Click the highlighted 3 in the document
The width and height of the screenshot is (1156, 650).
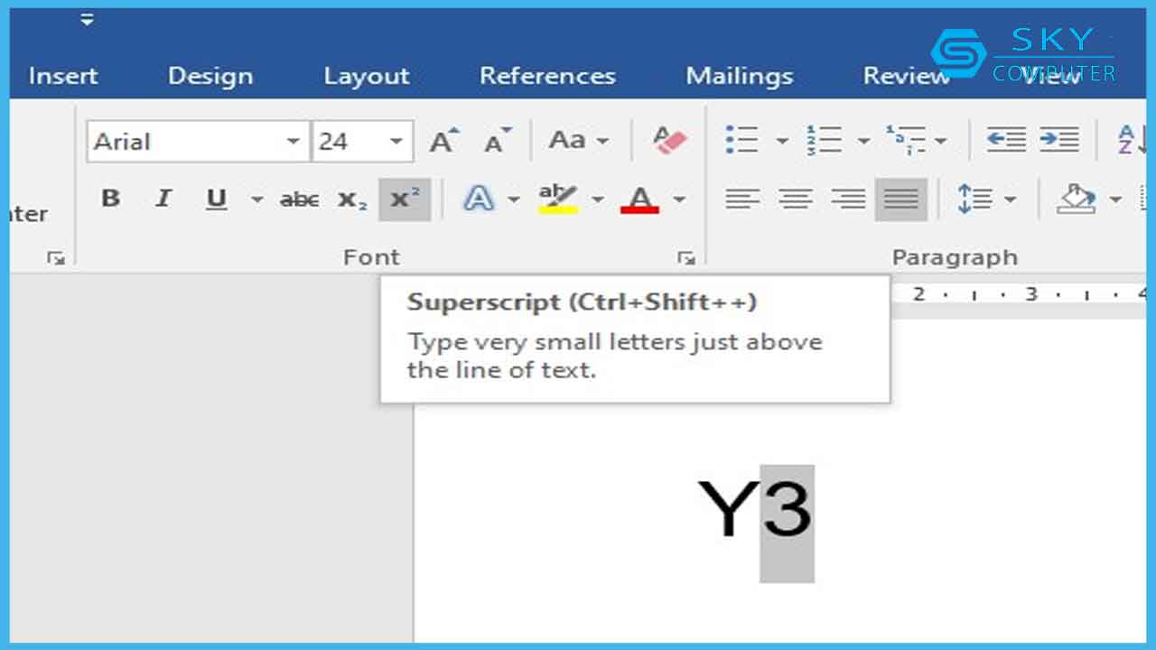(x=787, y=511)
